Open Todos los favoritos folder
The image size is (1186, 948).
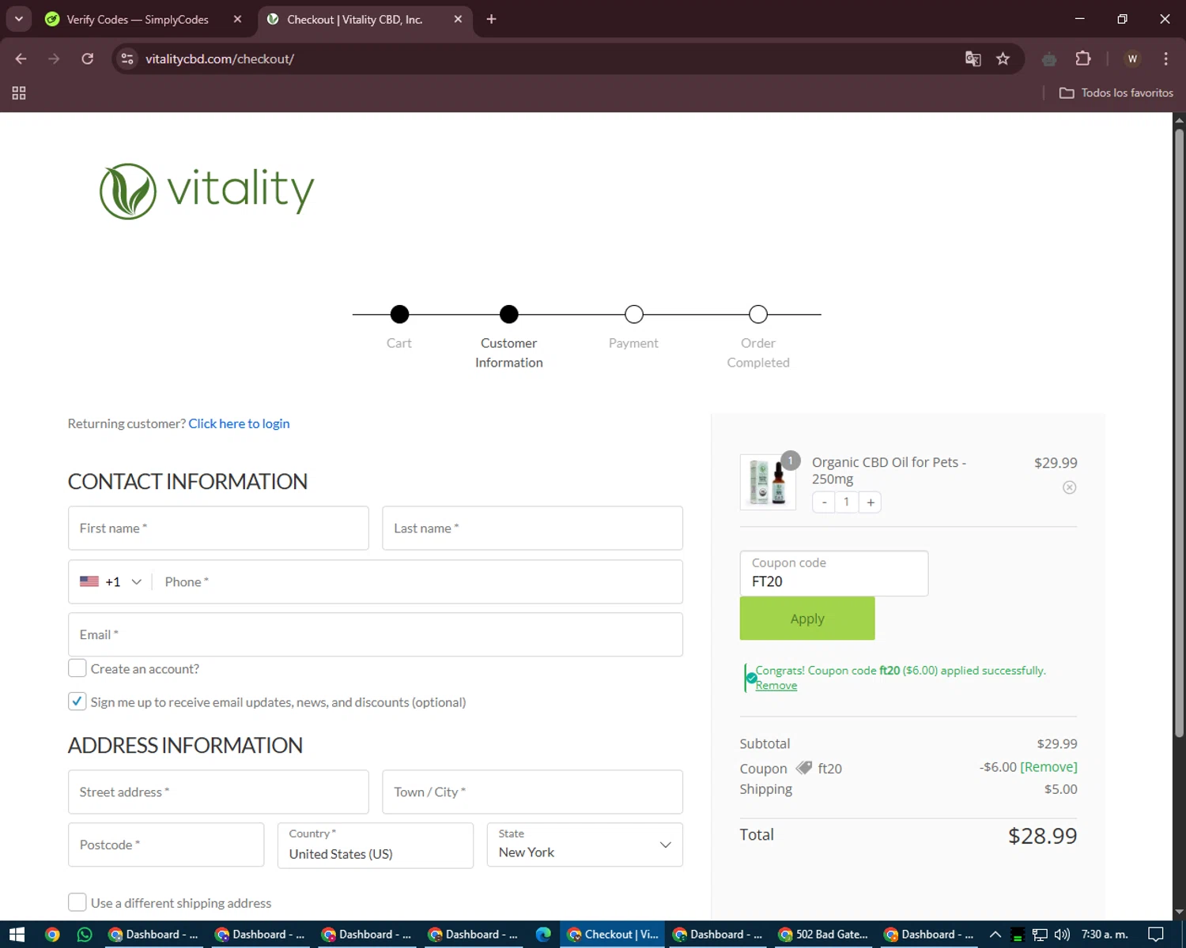click(1116, 92)
